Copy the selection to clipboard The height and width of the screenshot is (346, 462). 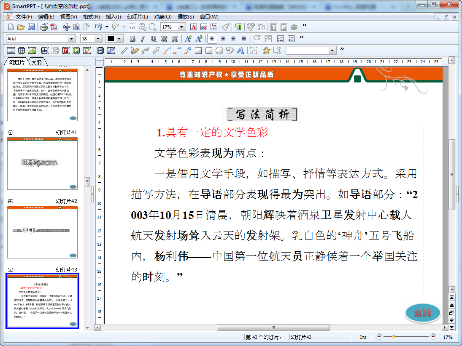(x=77, y=27)
